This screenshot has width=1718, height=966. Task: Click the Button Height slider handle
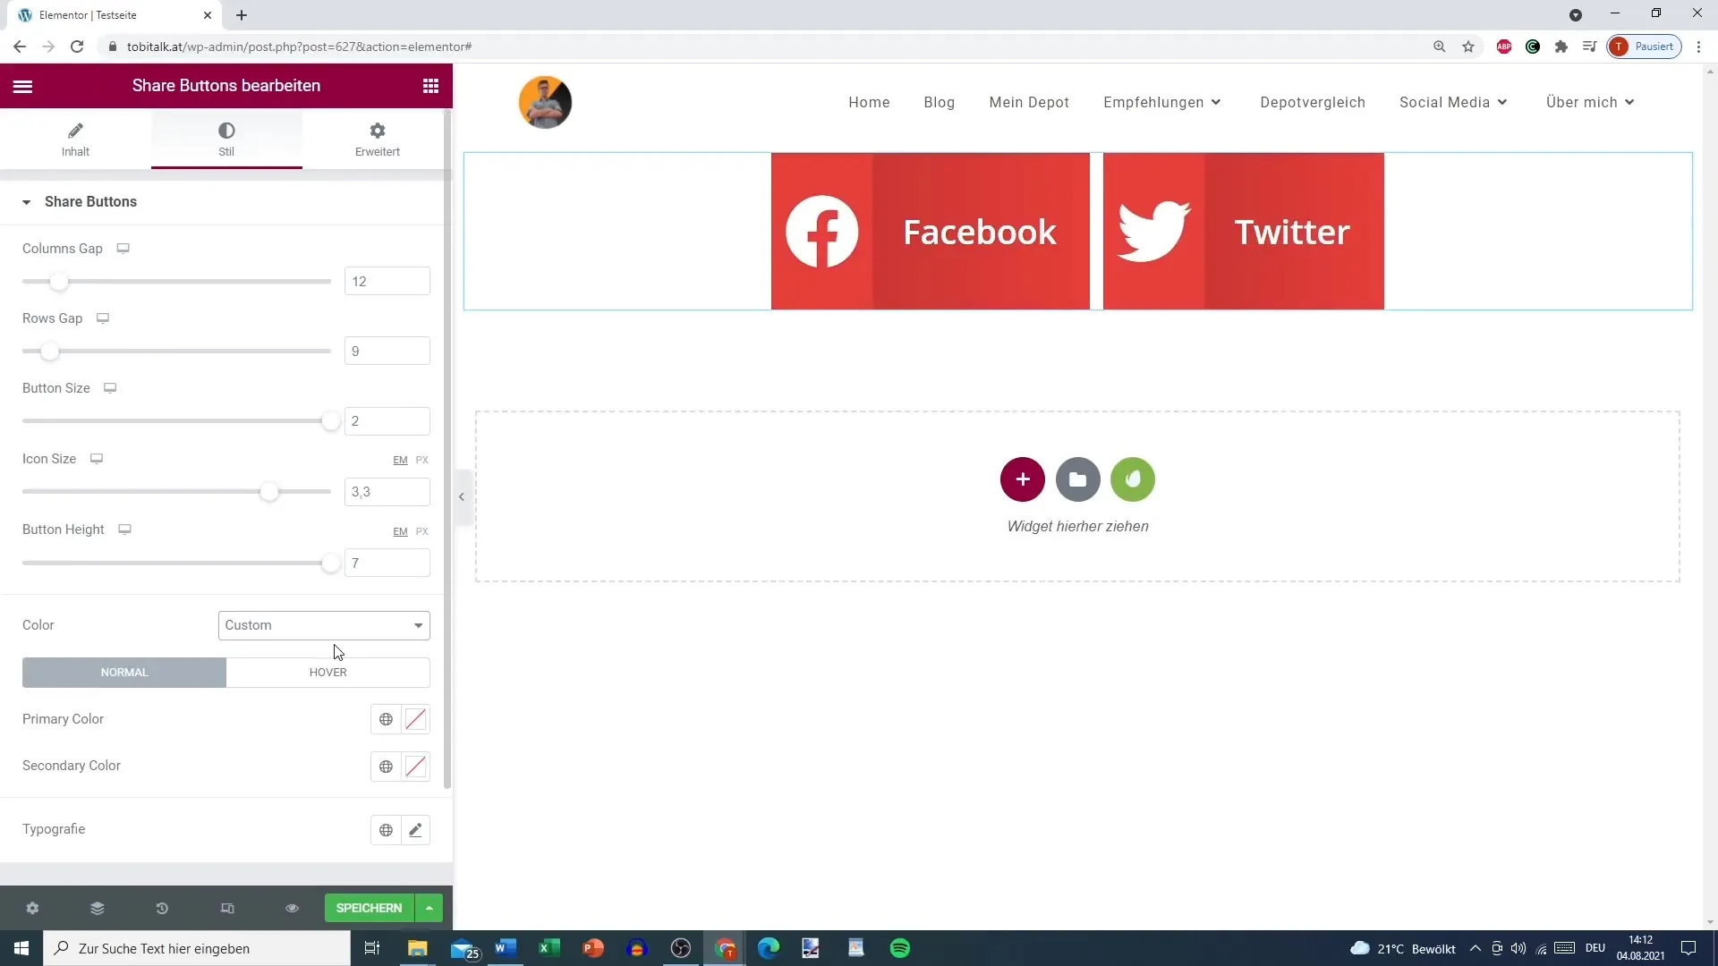(330, 563)
